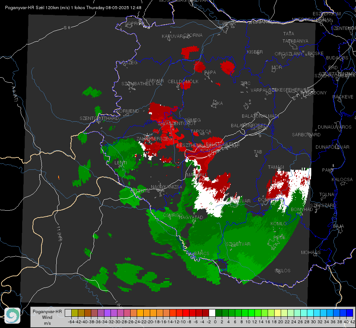Select the SARVAR label

point(155,81)
